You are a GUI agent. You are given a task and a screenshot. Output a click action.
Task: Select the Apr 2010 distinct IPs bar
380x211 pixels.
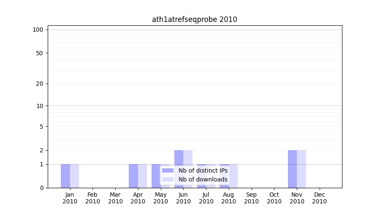click(x=133, y=176)
